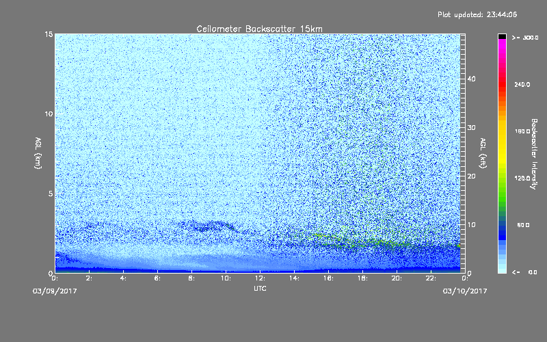Click the 4: hour tick on time axis
Image resolution: width=547 pixels, height=342 pixels.
point(124,278)
